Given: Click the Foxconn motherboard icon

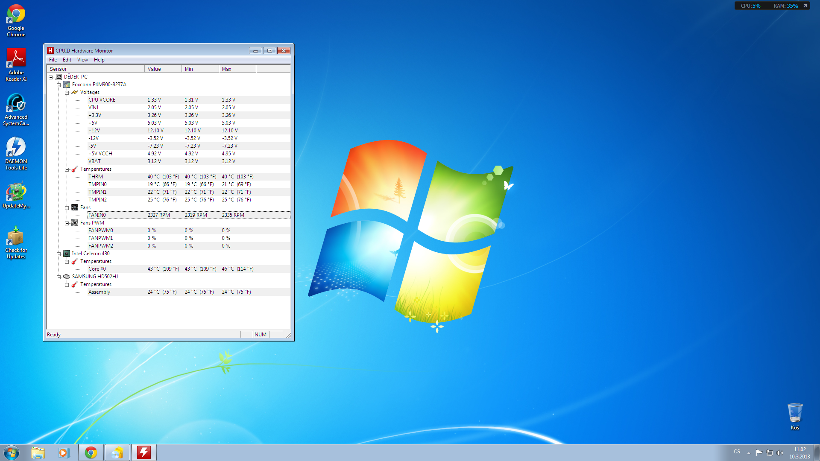Looking at the screenshot, I should click(67, 85).
